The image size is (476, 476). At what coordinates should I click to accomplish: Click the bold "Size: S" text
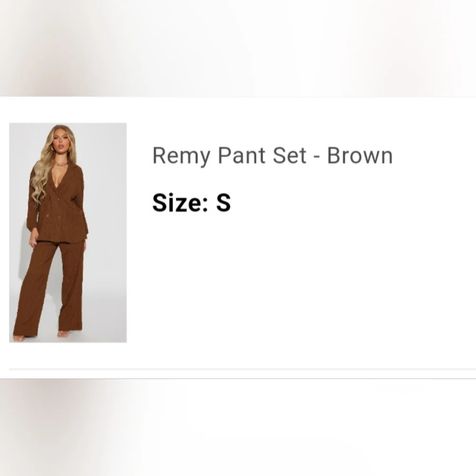point(191,203)
